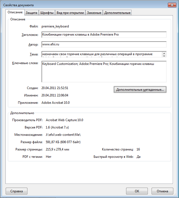The image size is (179, 198).
Task: Click the PDF version 1.6 (Acrobat 7.x)
Action: [x=57, y=127]
